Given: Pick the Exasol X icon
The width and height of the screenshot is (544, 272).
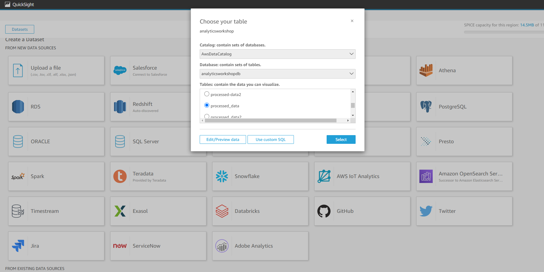Looking at the screenshot, I should tap(120, 211).
